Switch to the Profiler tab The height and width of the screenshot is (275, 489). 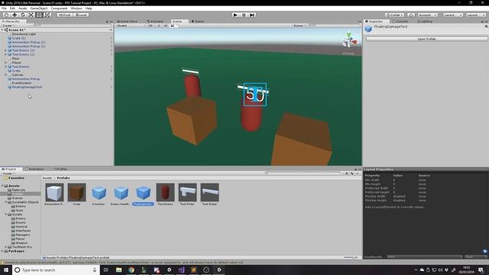(x=60, y=169)
